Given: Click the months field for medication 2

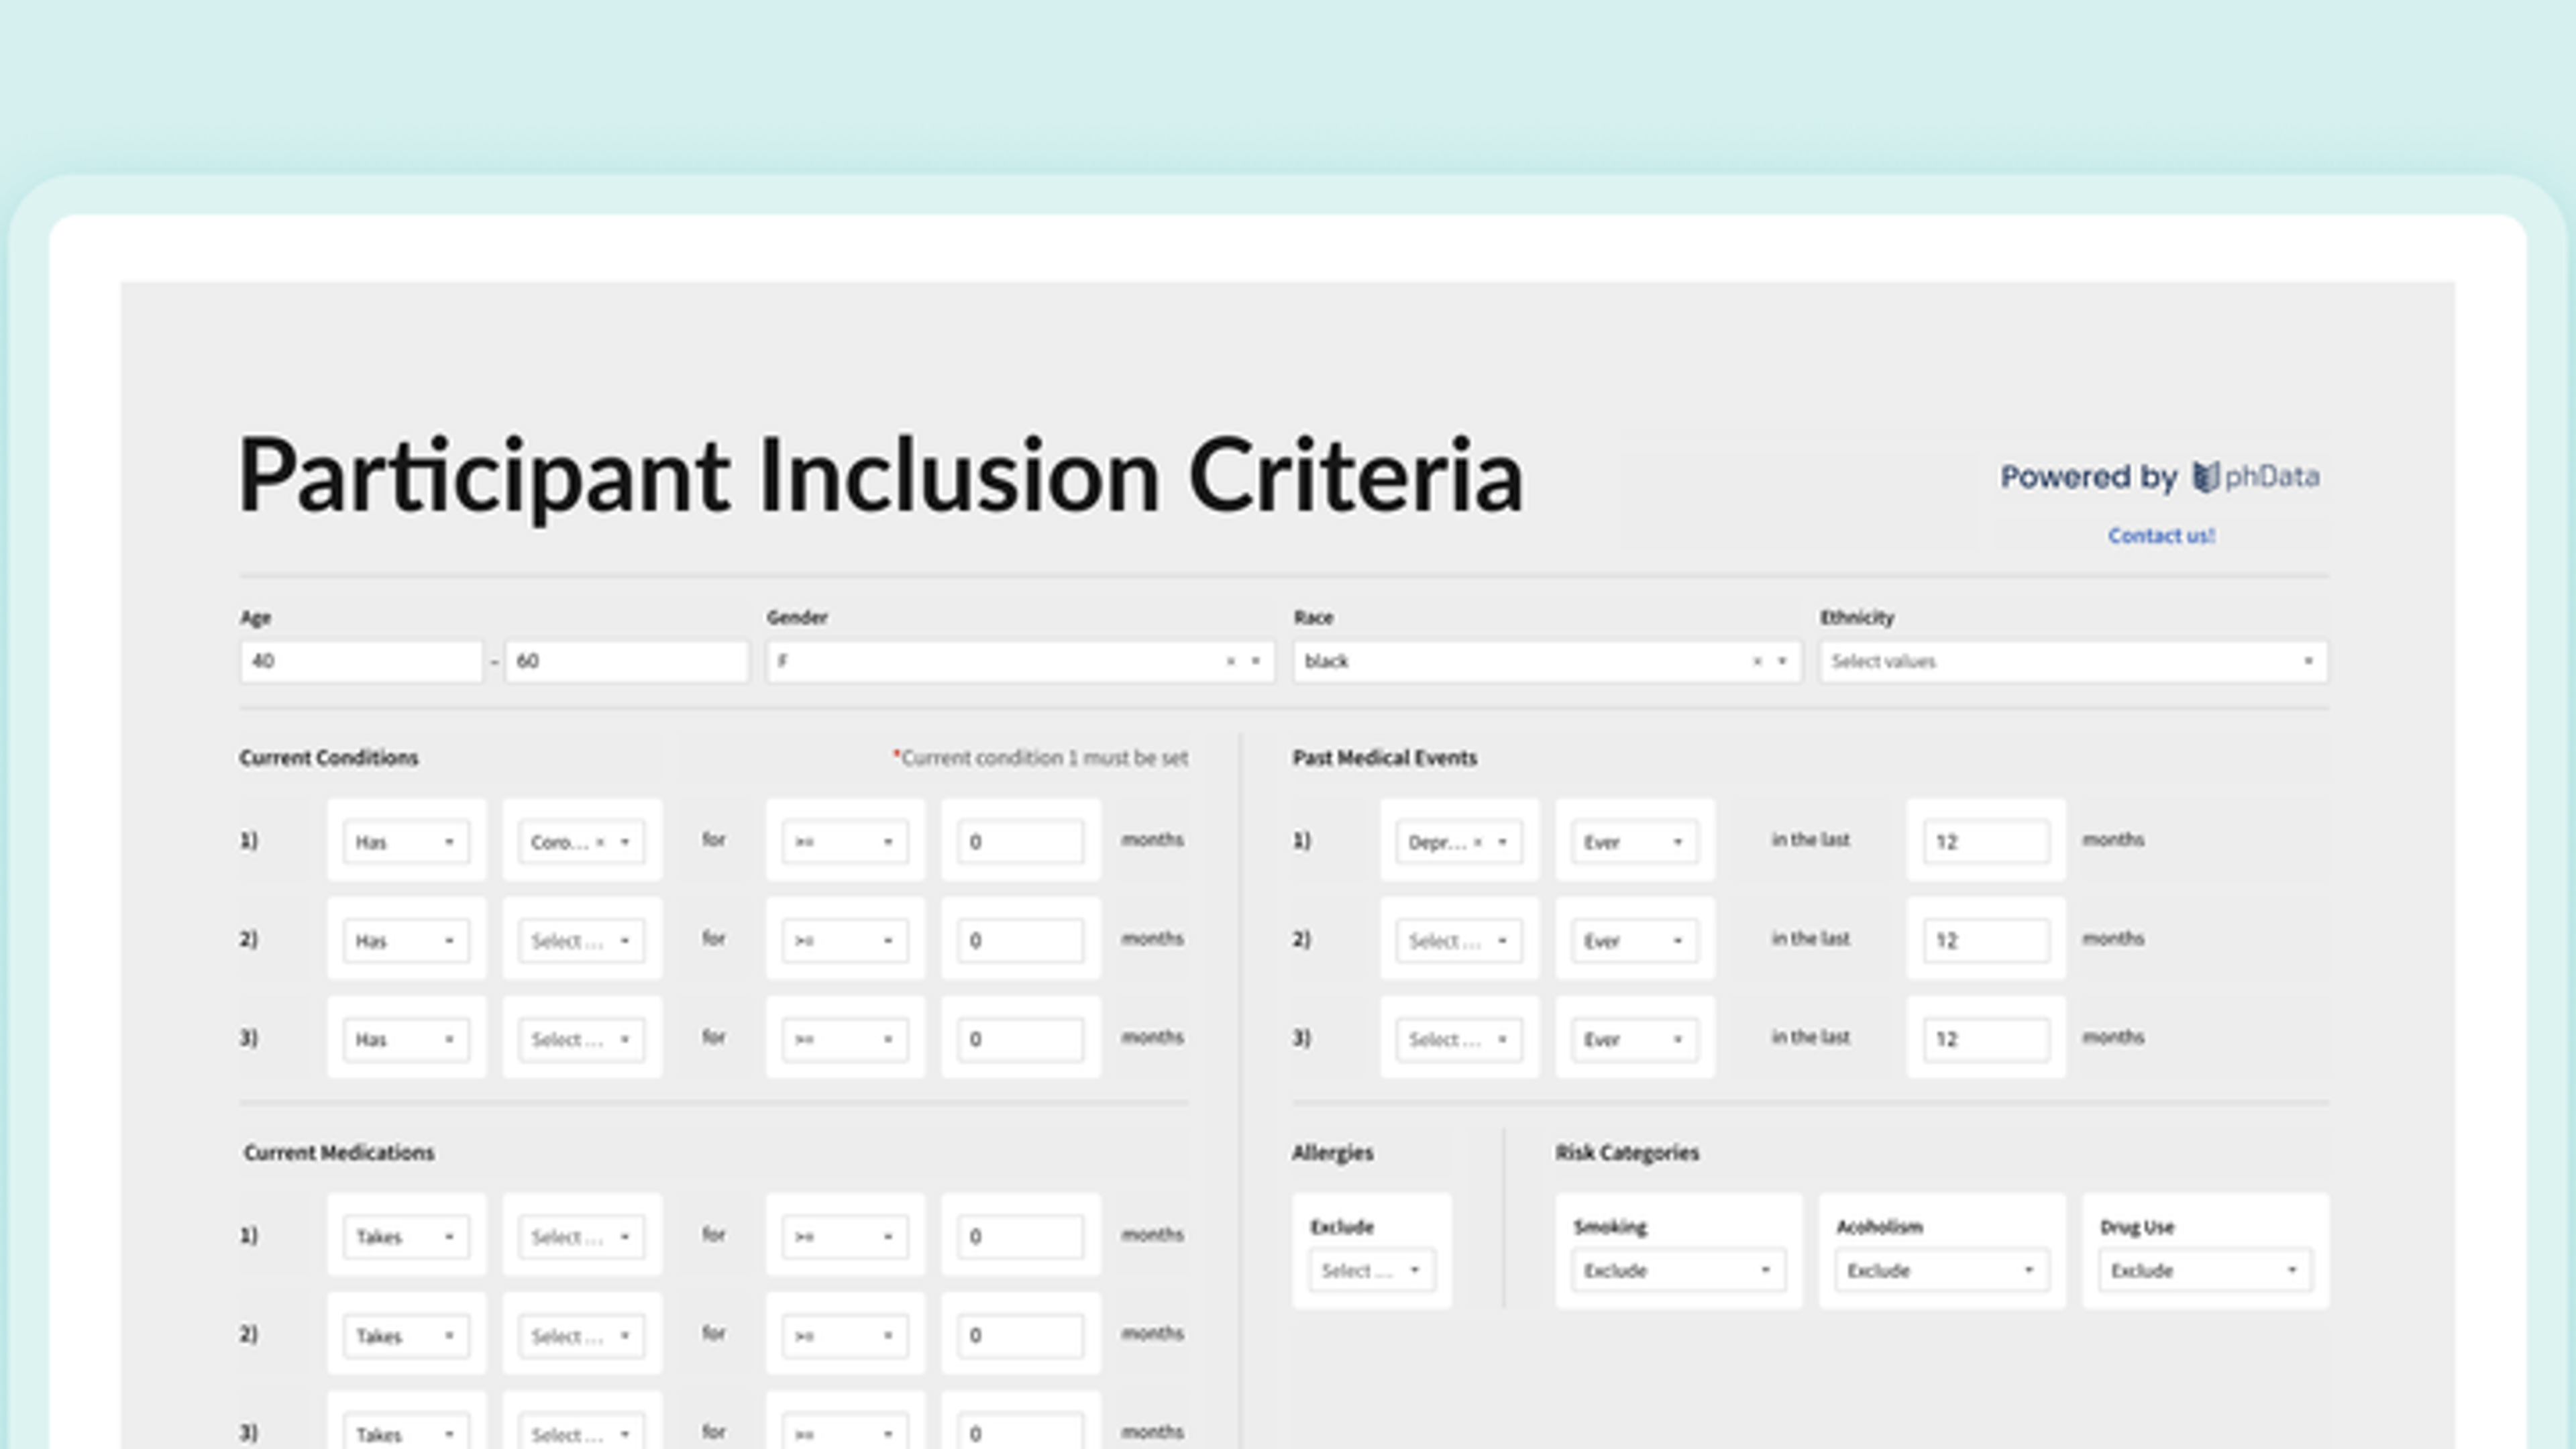Looking at the screenshot, I should pyautogui.click(x=1020, y=1335).
